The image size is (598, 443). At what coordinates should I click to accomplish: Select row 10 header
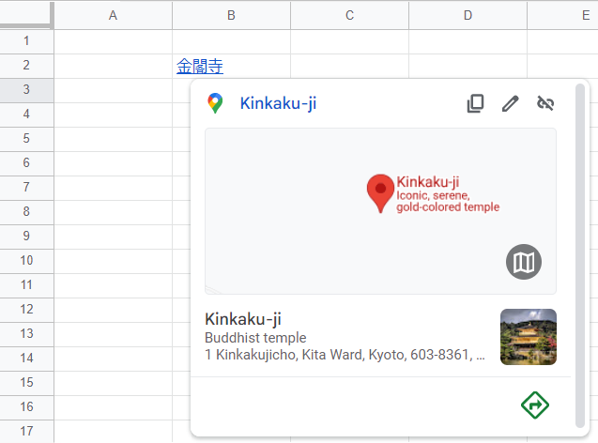(x=26, y=261)
